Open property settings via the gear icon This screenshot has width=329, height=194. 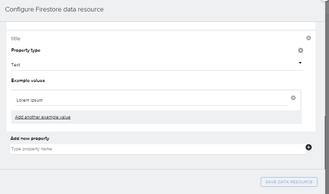[x=301, y=50]
